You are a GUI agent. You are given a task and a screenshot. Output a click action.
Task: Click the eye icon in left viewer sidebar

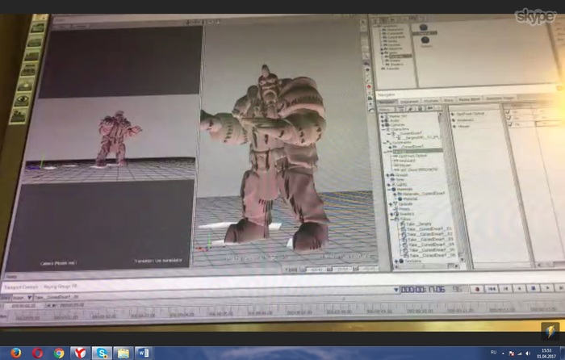click(x=22, y=101)
